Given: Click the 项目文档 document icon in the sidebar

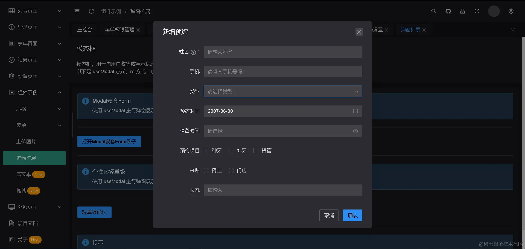Looking at the screenshot, I should [x=11, y=223].
